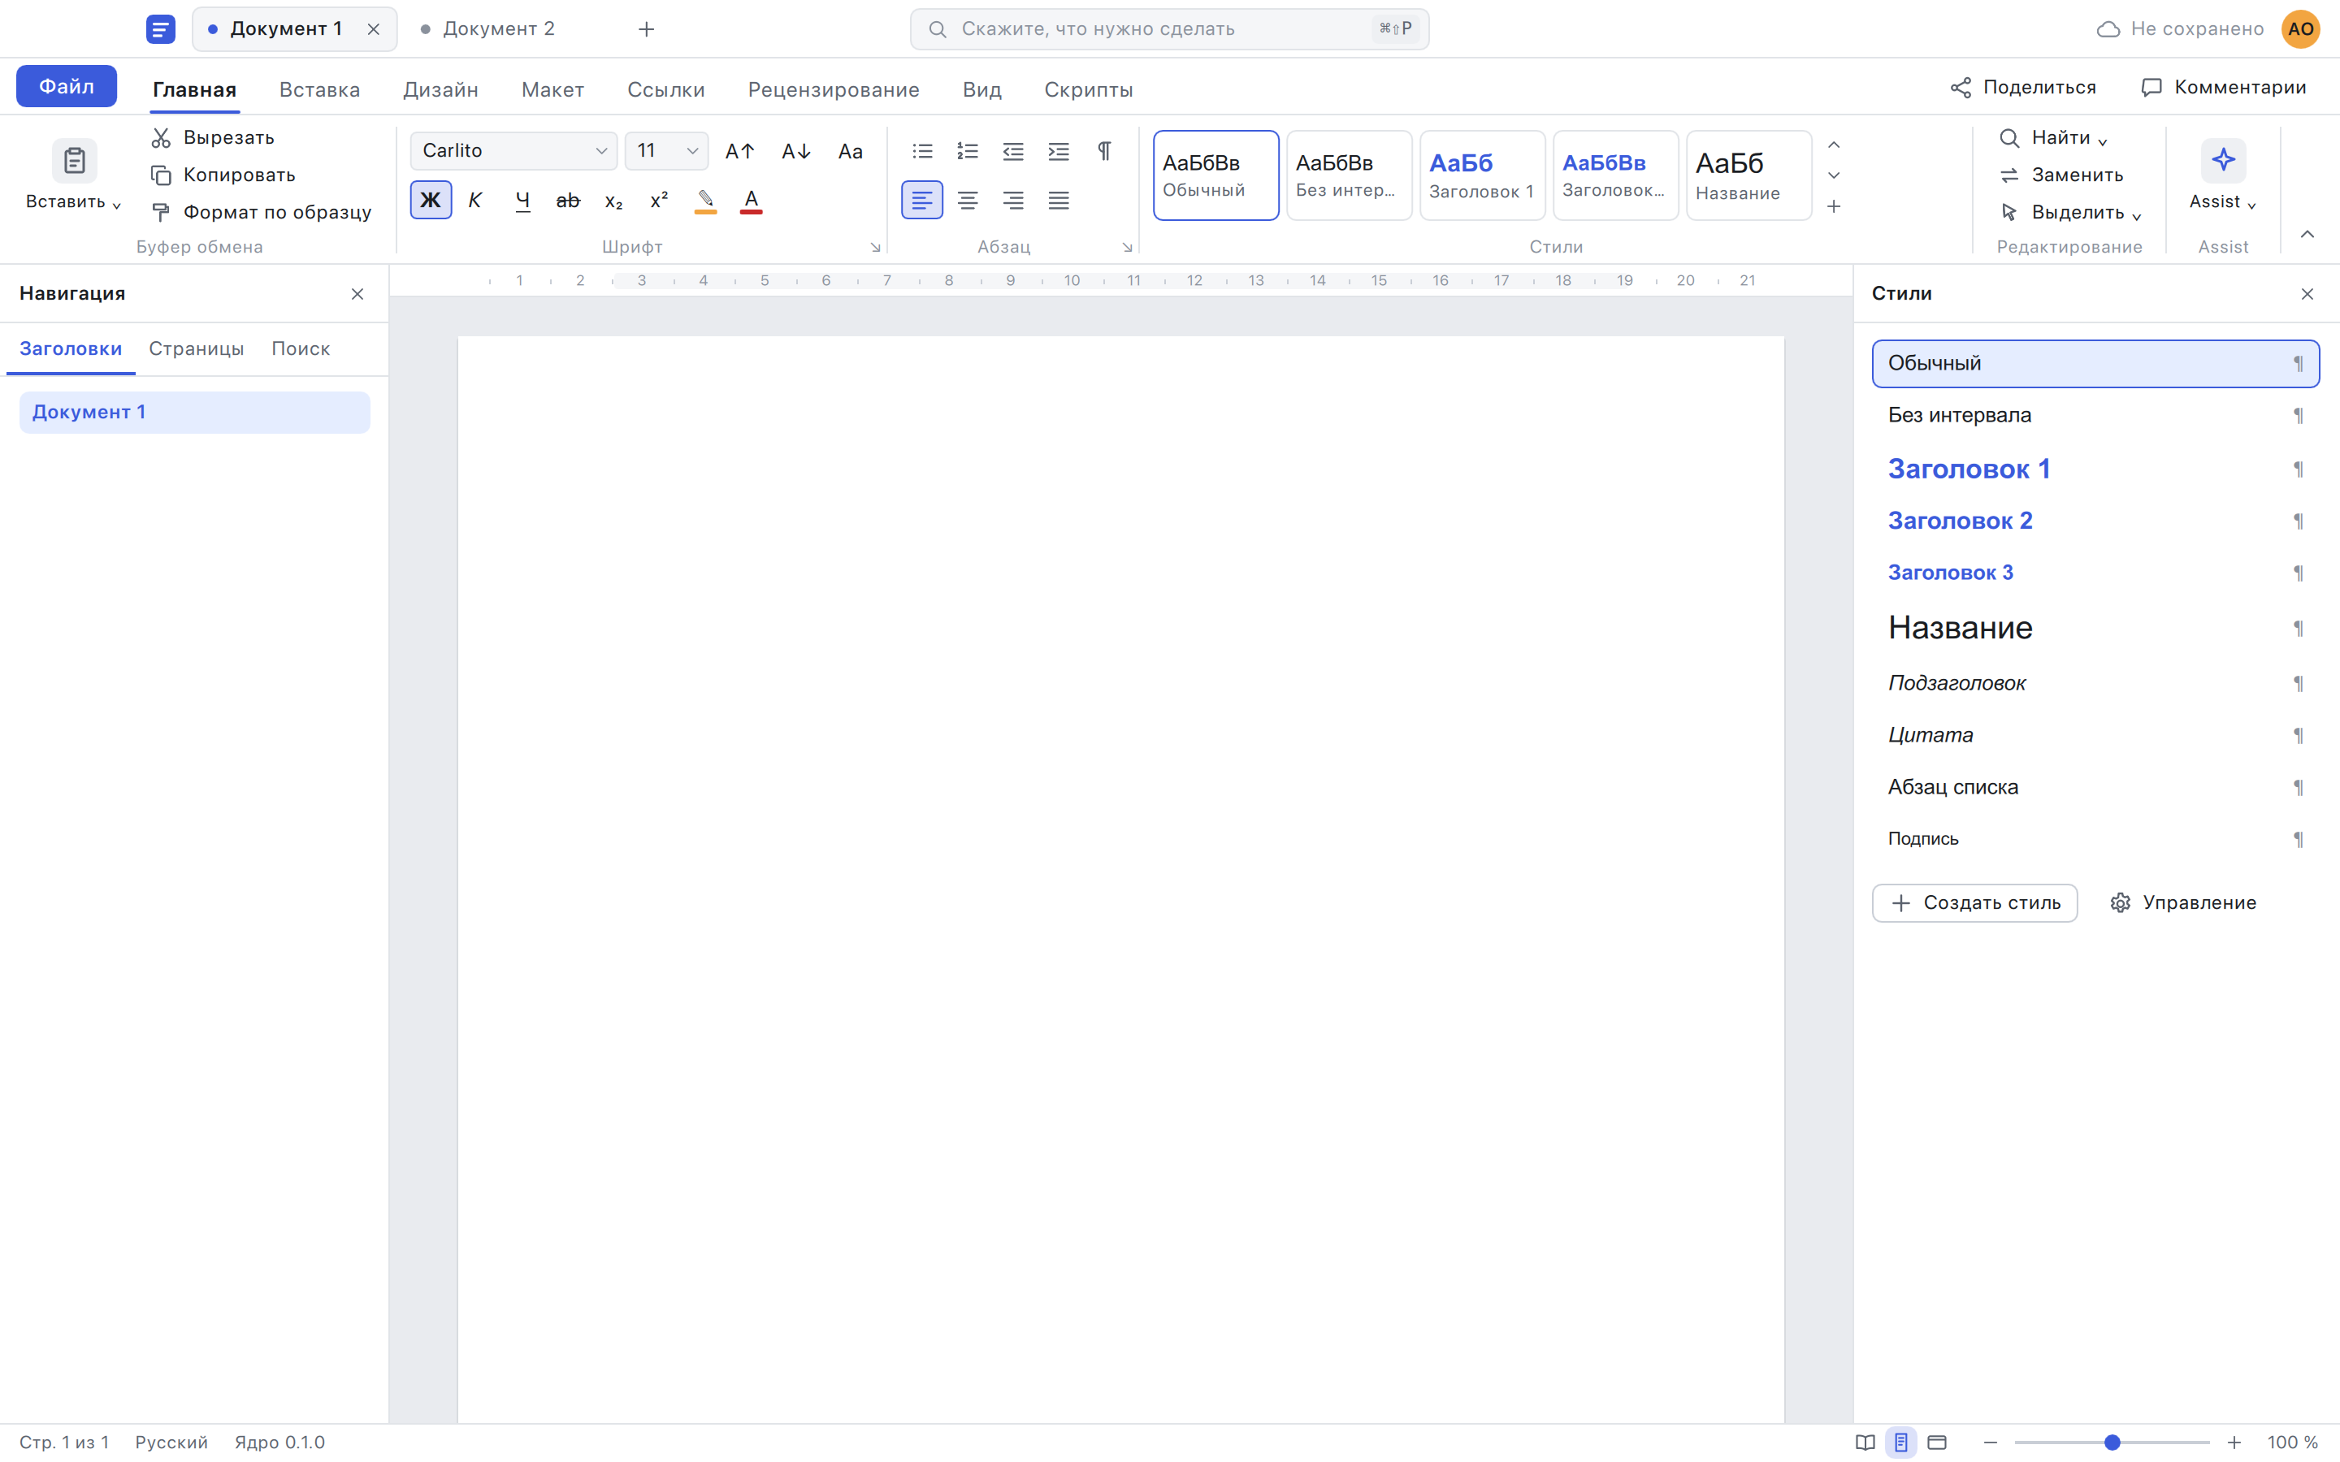Click the 'Скажите, что нужно сделать' search field
The width and height of the screenshot is (2340, 1462).
pos(1169,29)
